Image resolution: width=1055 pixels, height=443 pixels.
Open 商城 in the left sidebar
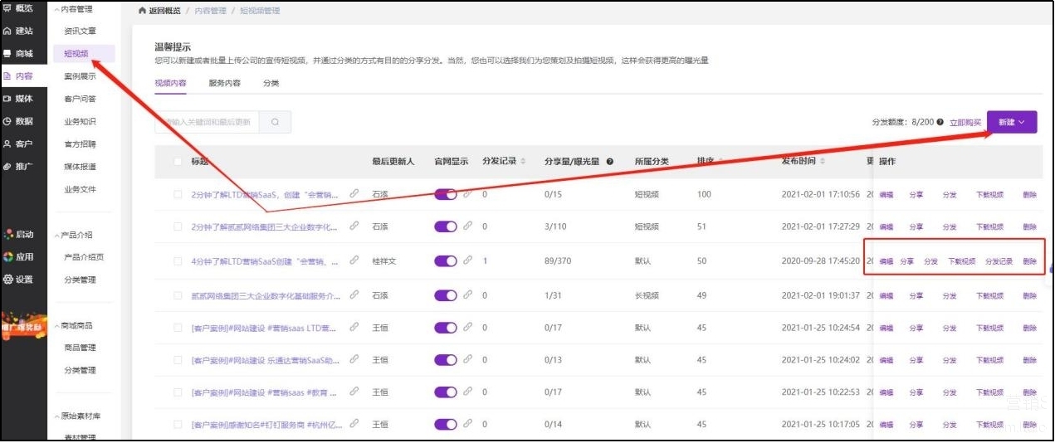tap(18, 53)
